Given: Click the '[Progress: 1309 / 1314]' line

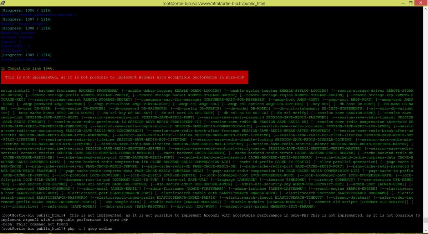Looking at the screenshot, I should [x=26, y=55].
